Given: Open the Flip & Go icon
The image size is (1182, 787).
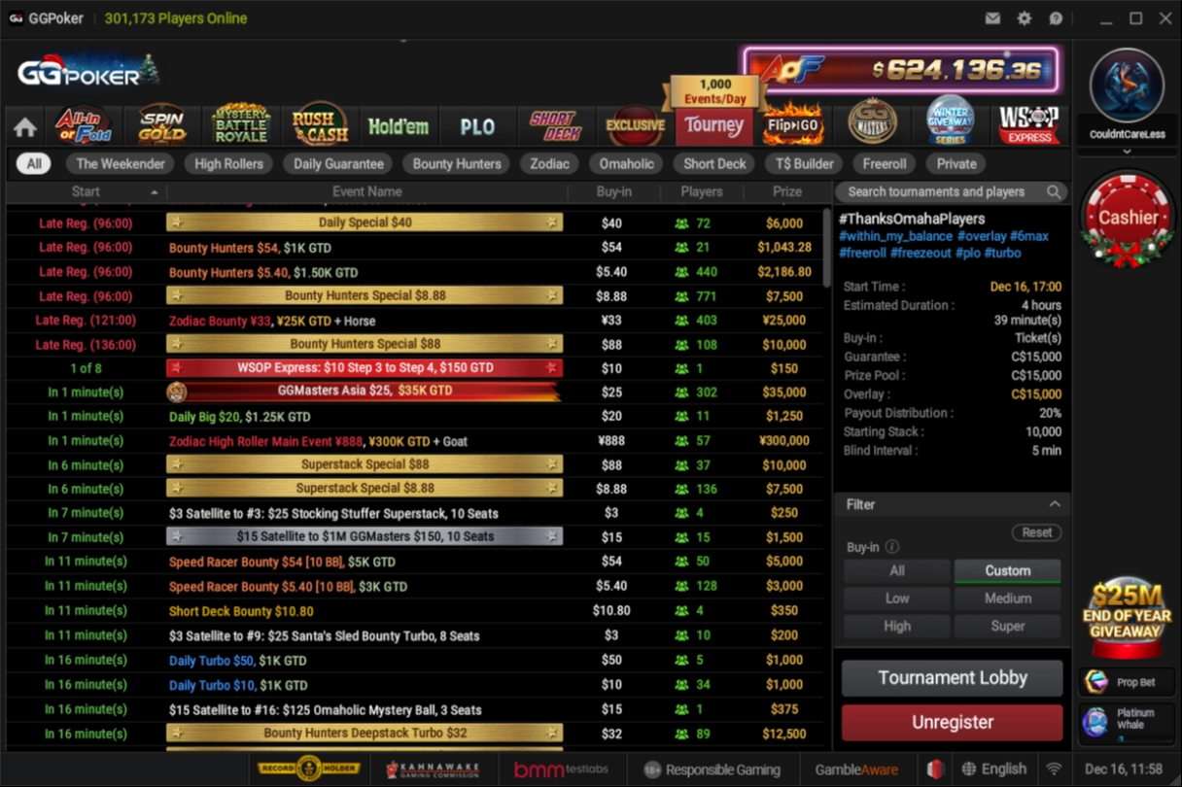Looking at the screenshot, I should coord(793,124).
